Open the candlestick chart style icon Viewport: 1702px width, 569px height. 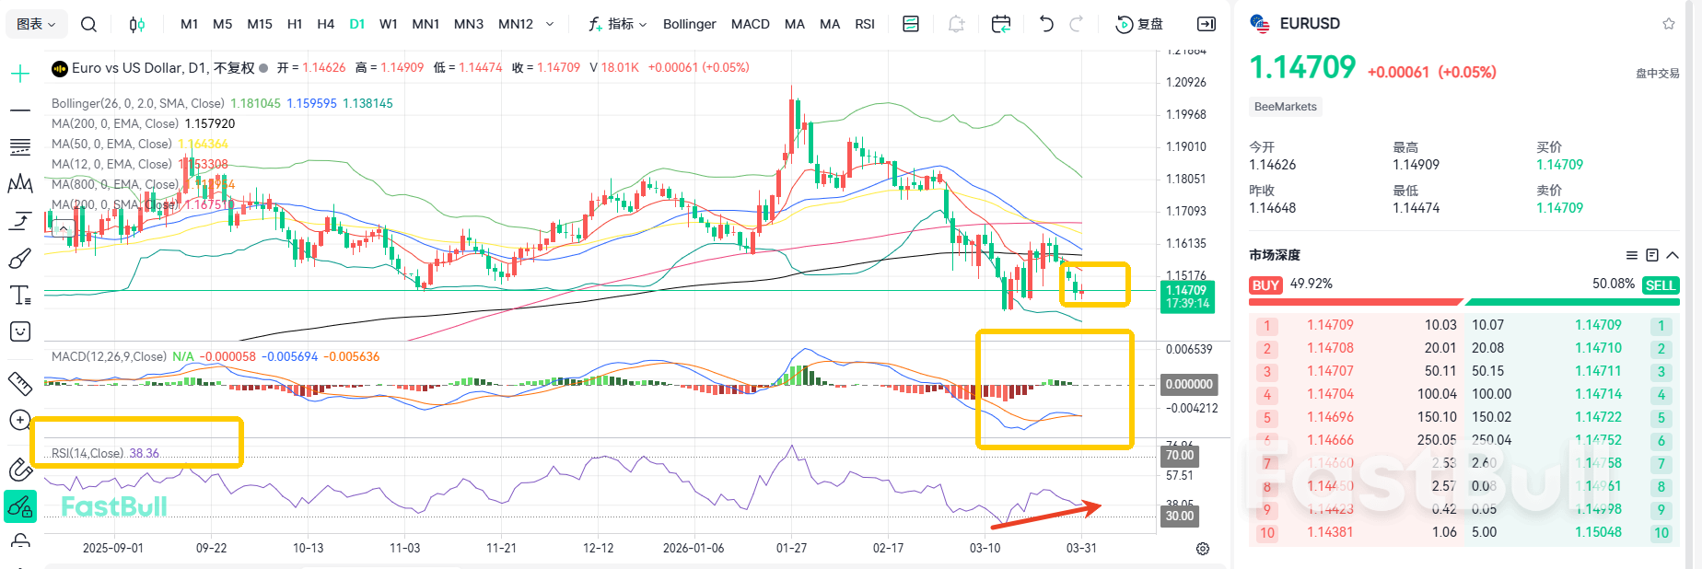tap(137, 24)
